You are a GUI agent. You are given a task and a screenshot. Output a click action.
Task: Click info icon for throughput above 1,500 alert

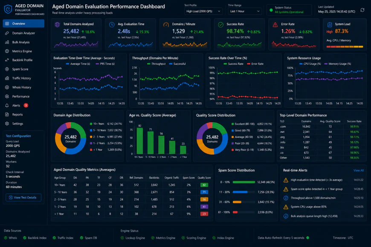coord(286,198)
